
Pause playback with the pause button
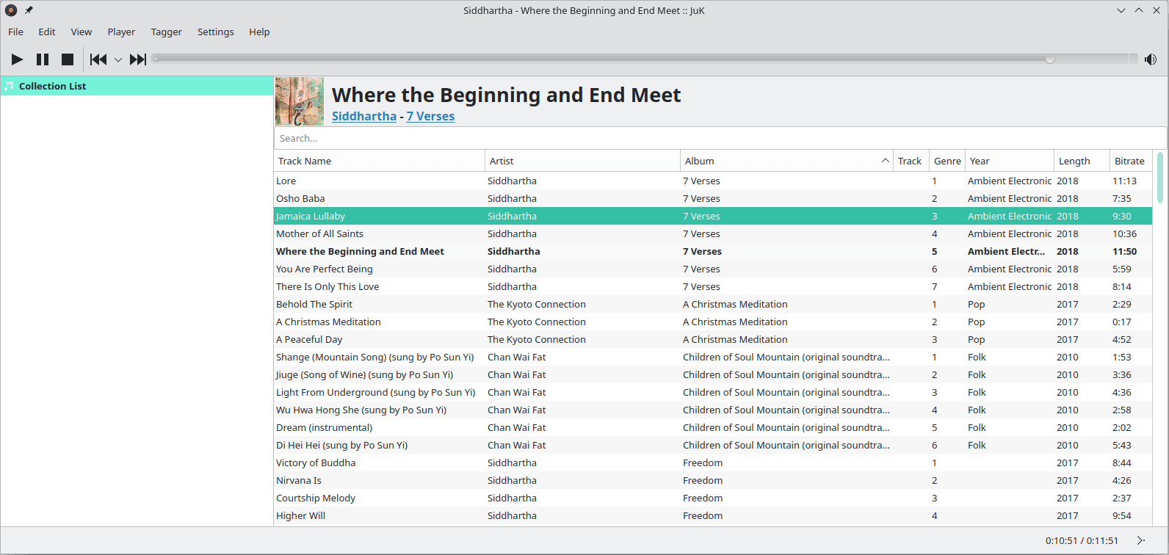point(43,59)
